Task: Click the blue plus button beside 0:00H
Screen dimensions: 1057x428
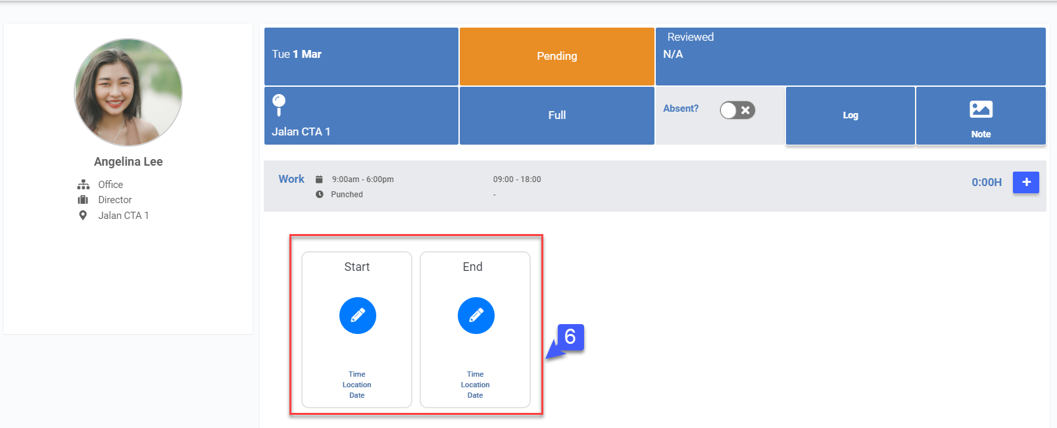Action: click(x=1025, y=182)
